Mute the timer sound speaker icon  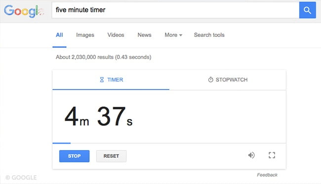[x=251, y=155]
